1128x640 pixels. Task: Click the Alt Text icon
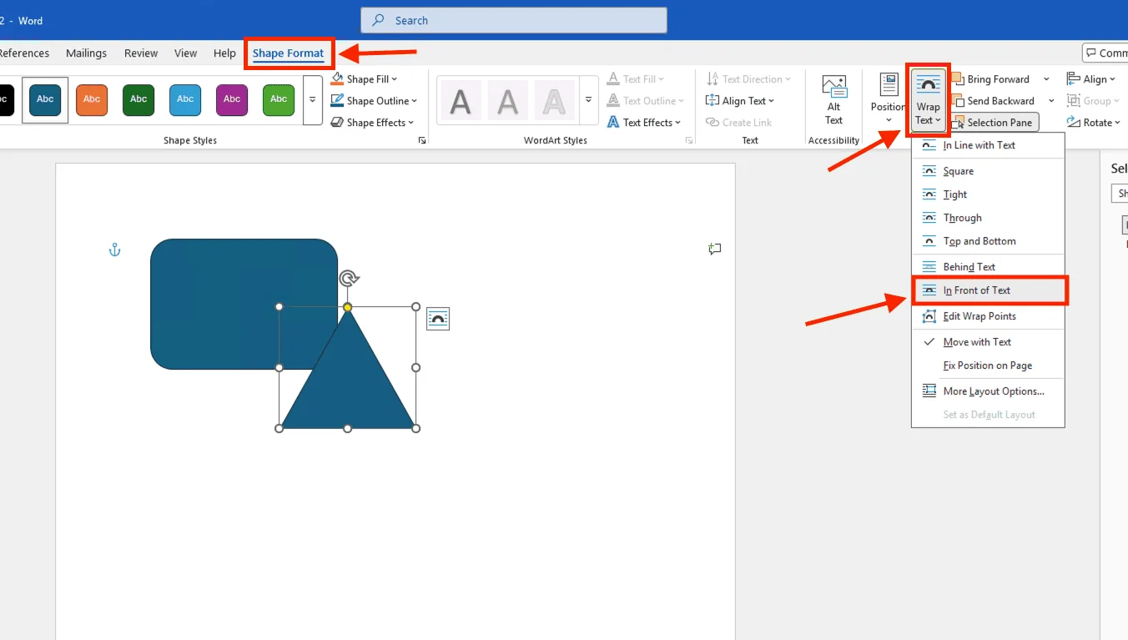tap(833, 87)
